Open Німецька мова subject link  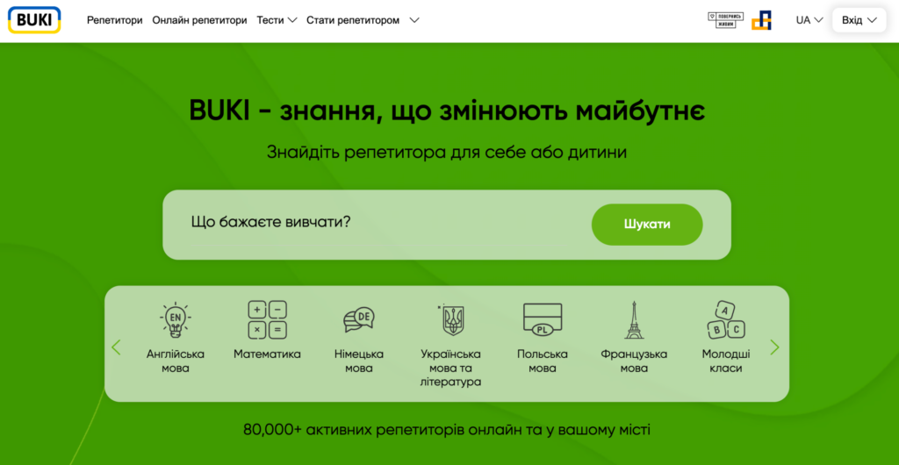click(x=359, y=361)
